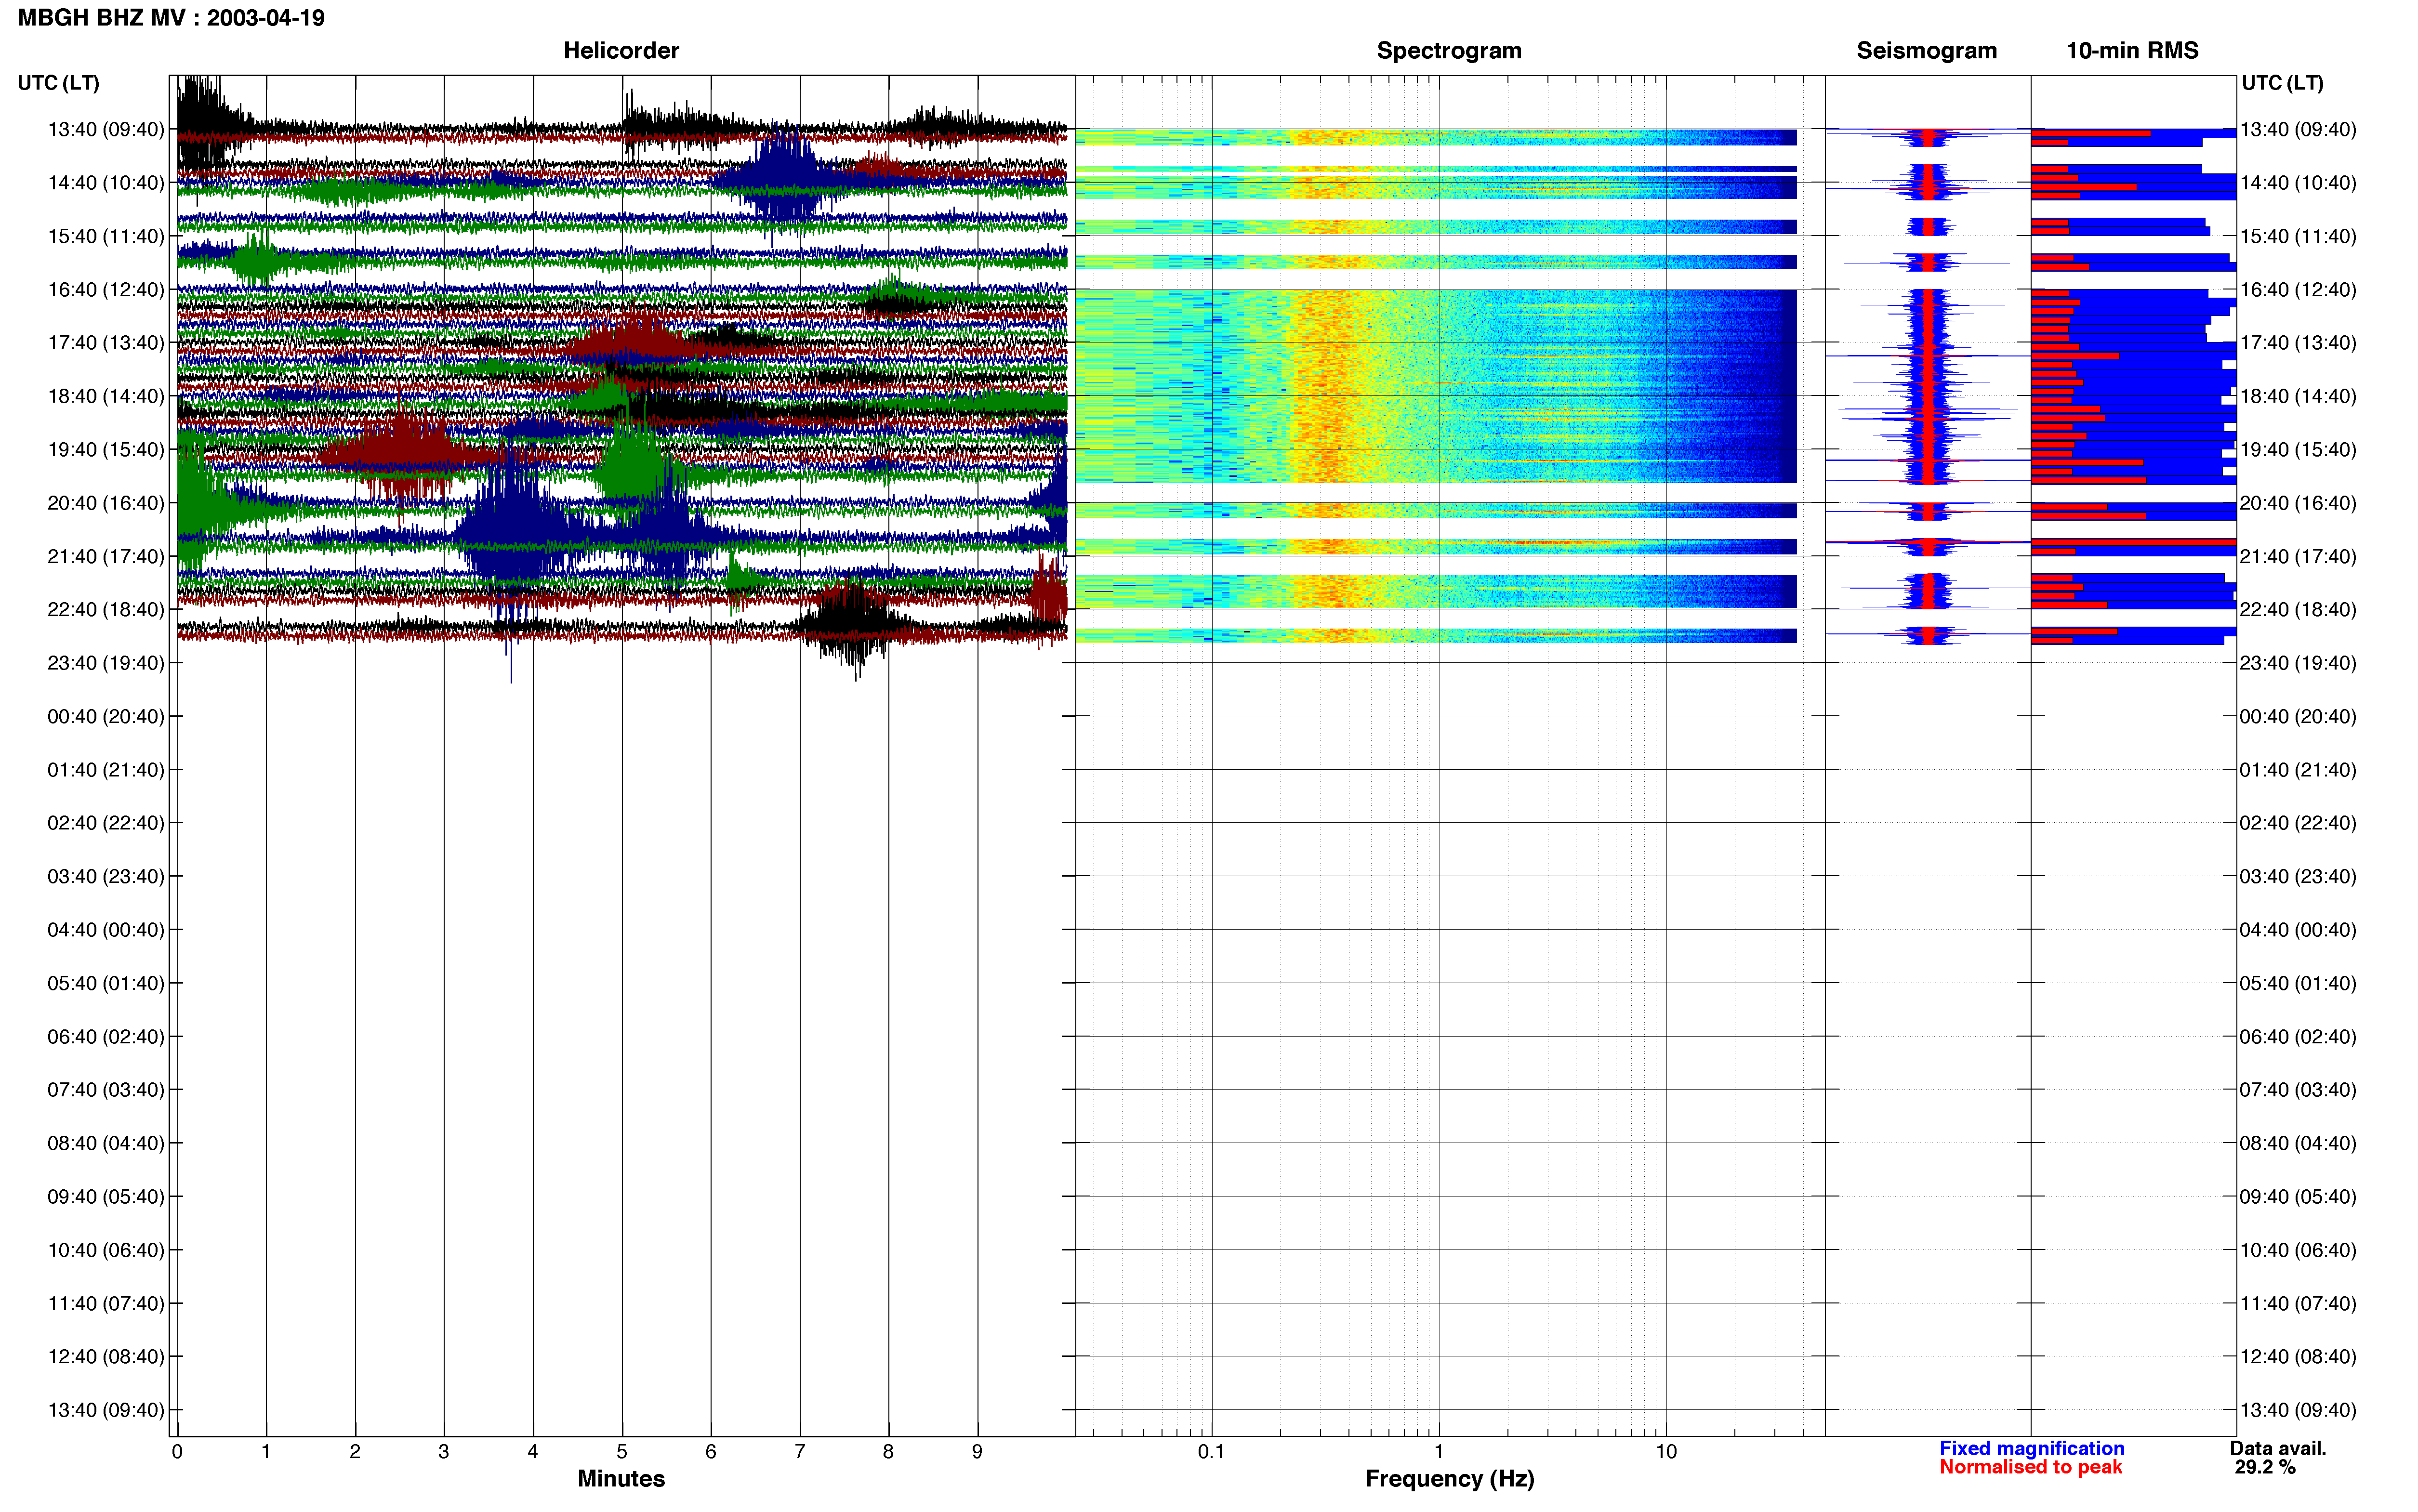Image resolution: width=2418 pixels, height=1512 pixels.
Task: Click Helicorder time label '18:40 (14:40)'
Action: (x=106, y=396)
